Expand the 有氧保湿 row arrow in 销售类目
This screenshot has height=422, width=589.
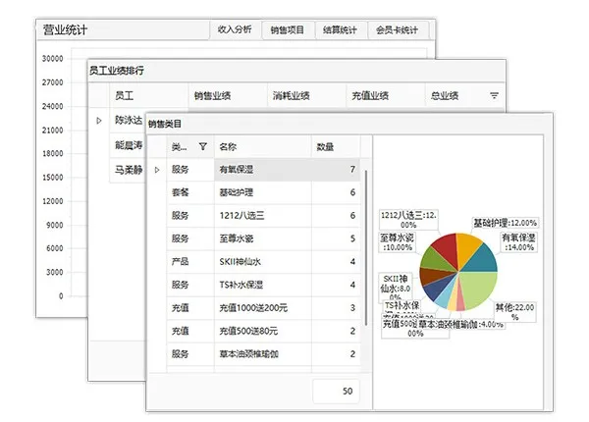[157, 170]
